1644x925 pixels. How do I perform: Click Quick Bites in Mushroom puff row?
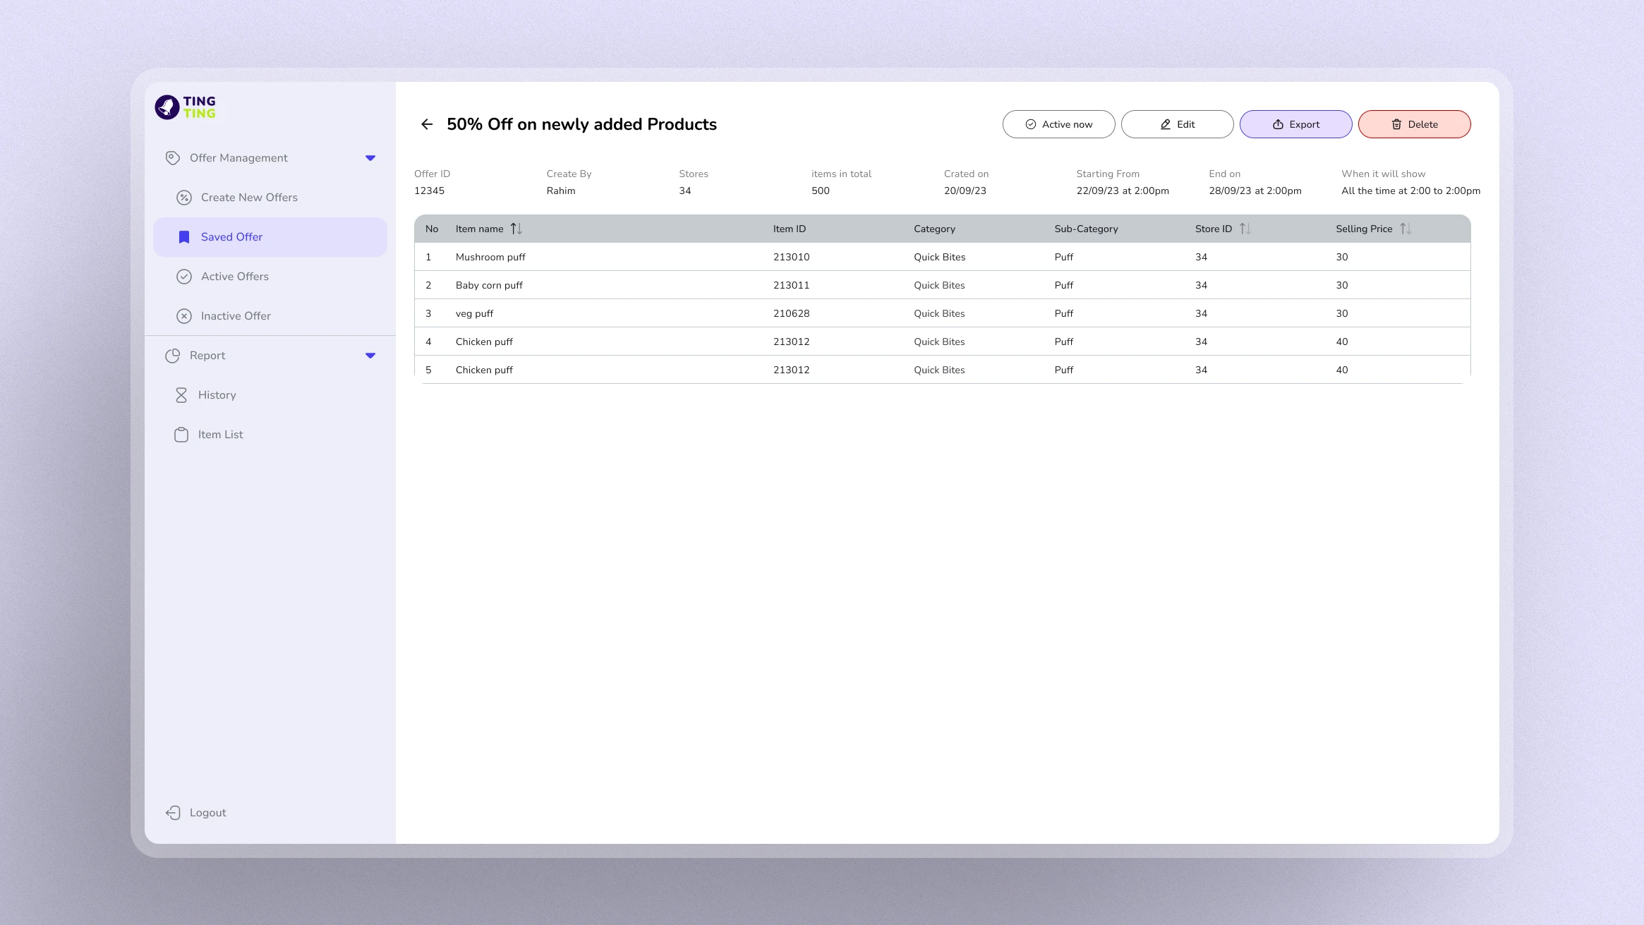point(939,257)
